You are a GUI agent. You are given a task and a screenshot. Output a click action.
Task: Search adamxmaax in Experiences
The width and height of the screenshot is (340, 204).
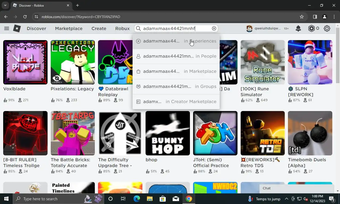(x=176, y=41)
